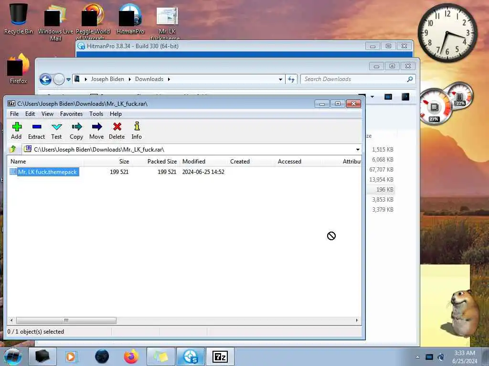489x366 pixels.
Task: Open the File menu
Action: (14, 114)
